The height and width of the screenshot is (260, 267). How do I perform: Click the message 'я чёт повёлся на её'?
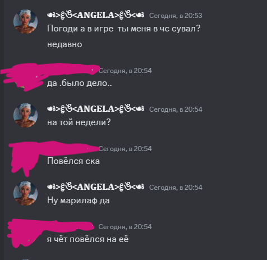(88, 239)
